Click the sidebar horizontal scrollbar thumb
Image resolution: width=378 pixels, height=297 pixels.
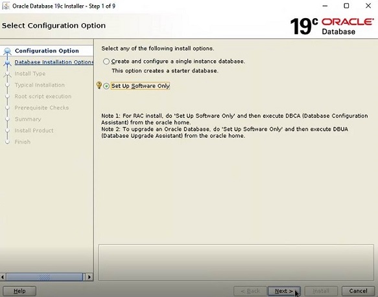coord(44,277)
